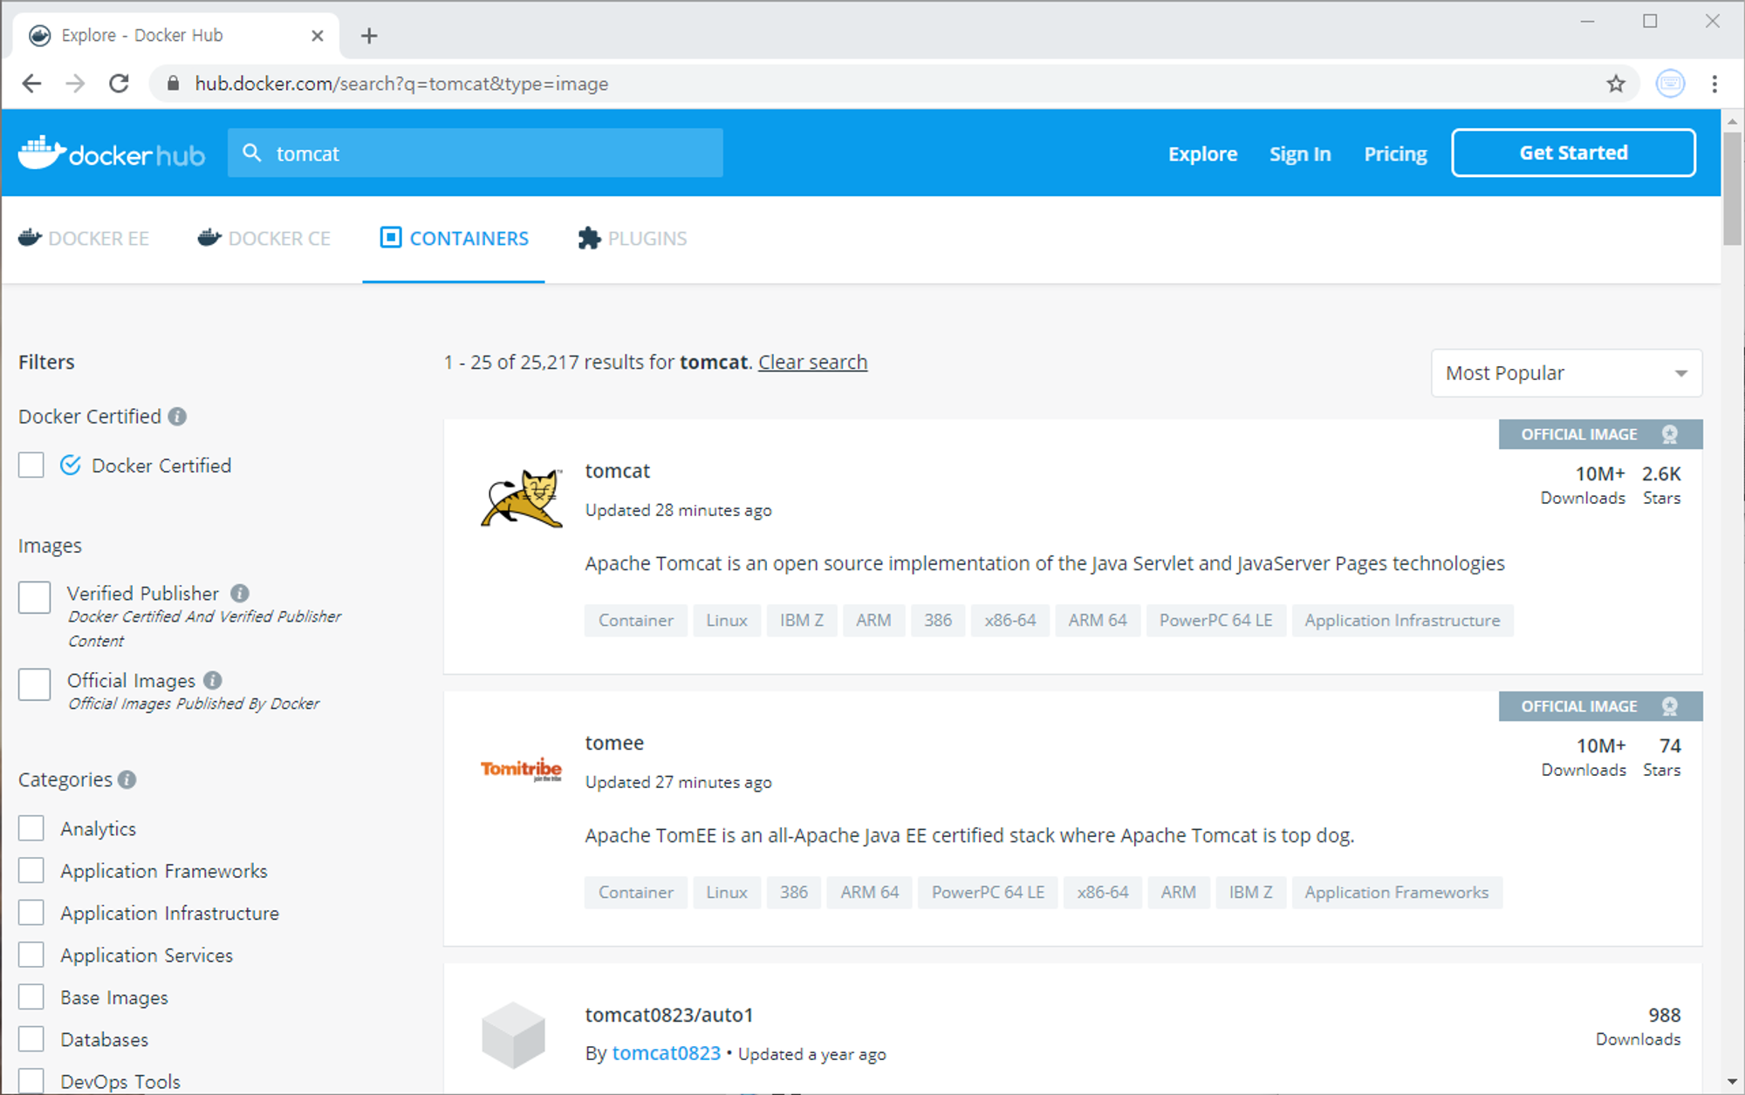Viewport: 1745px width, 1095px height.
Task: Click the Clear search link
Action: pos(812,362)
